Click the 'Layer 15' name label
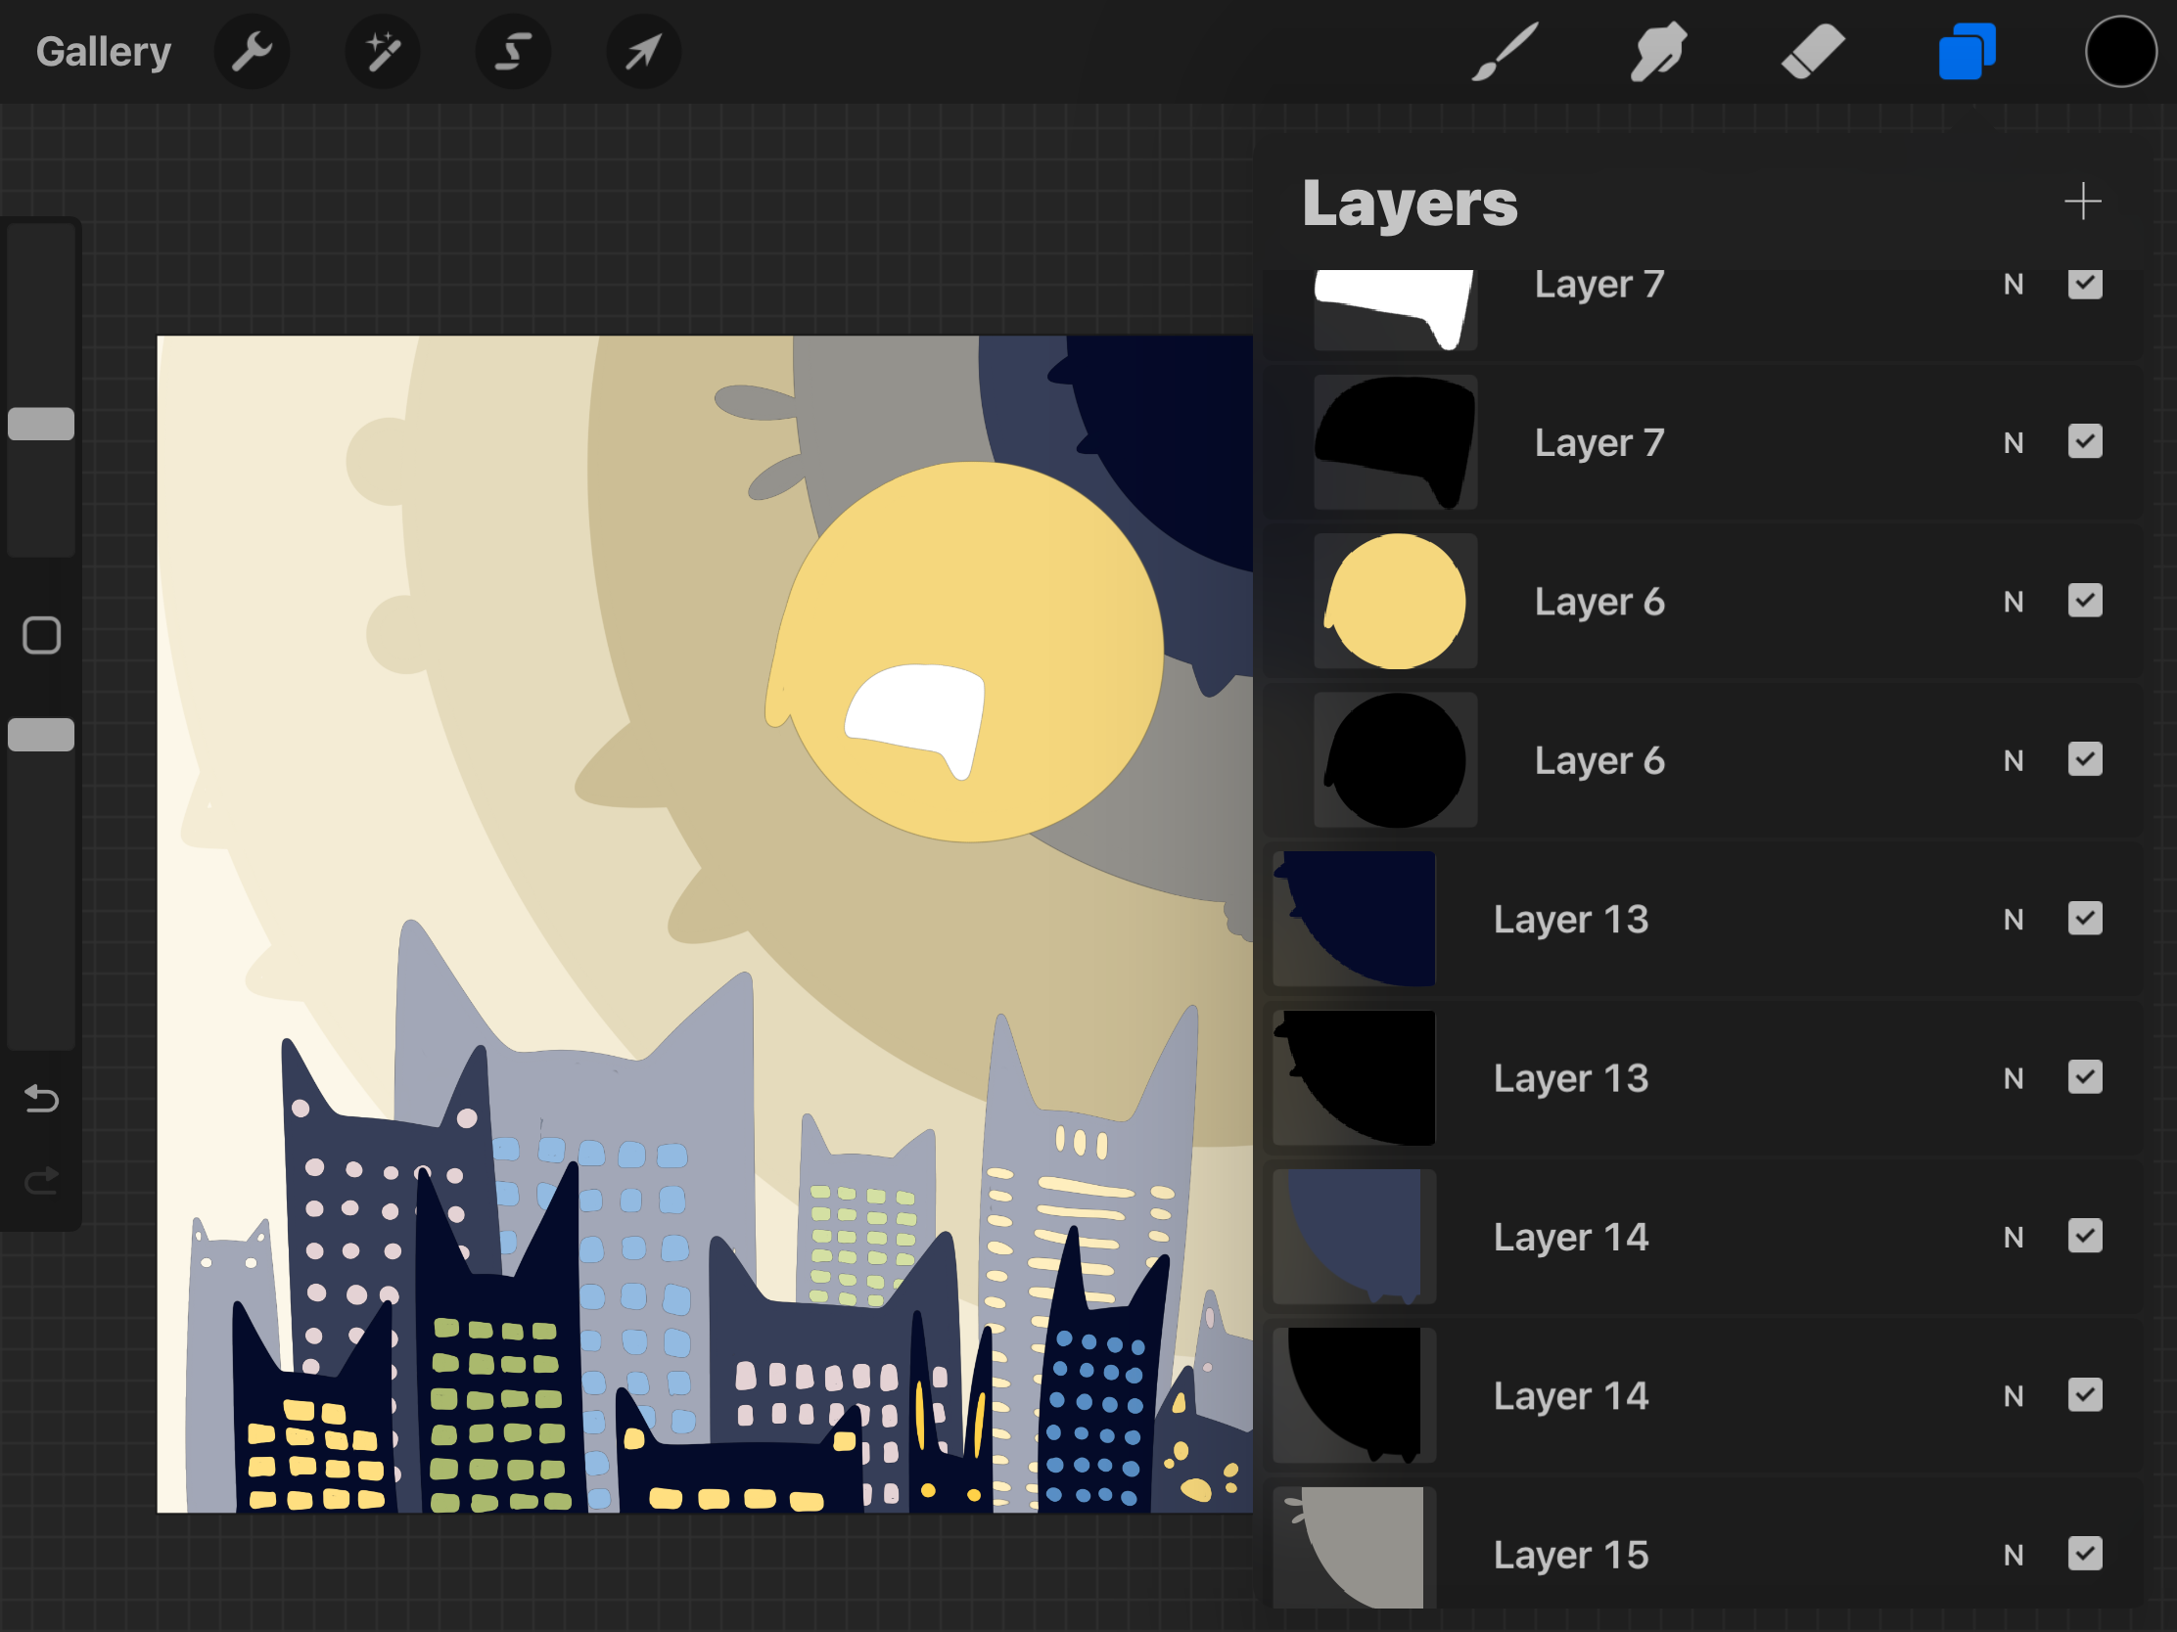The image size is (2177, 1632). click(x=1571, y=1556)
